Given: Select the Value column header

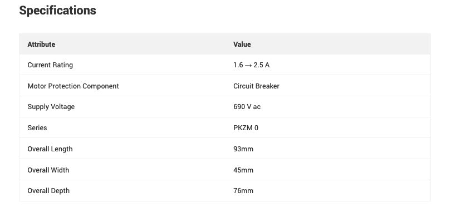Looking at the screenshot, I should (242, 45).
